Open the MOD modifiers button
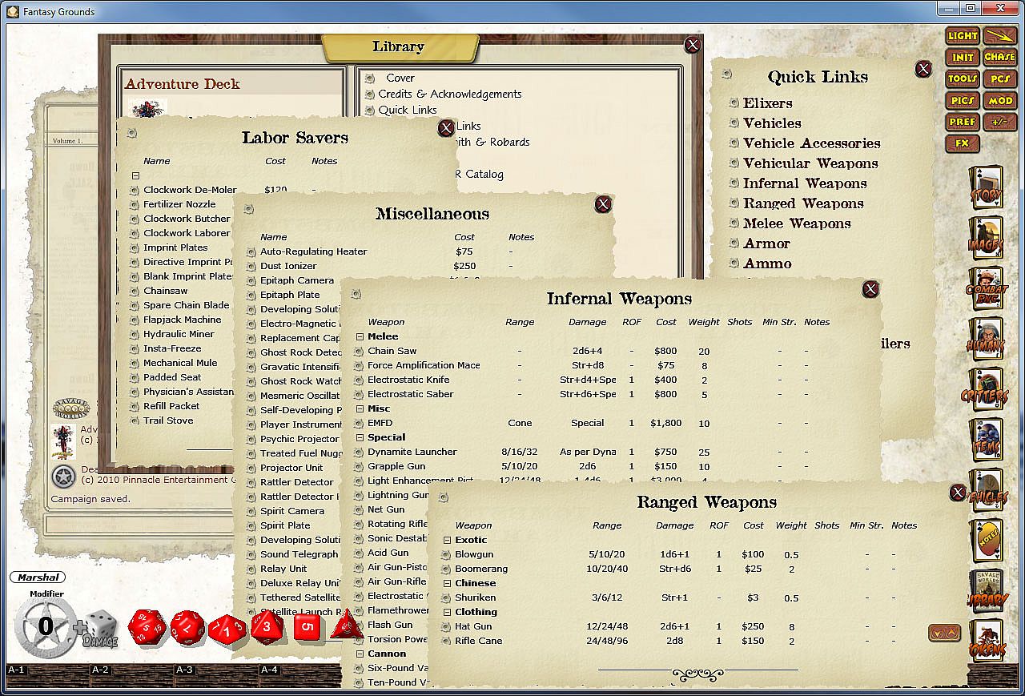 coord(1000,101)
